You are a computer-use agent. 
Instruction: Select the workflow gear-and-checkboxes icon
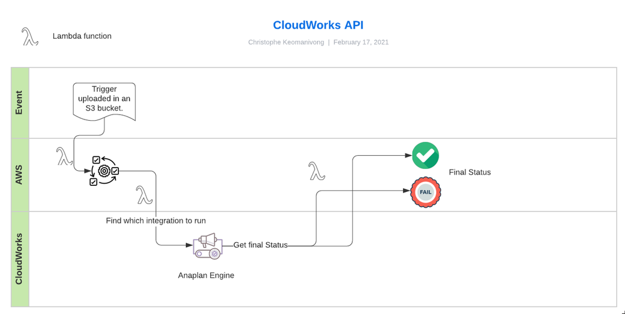point(104,171)
